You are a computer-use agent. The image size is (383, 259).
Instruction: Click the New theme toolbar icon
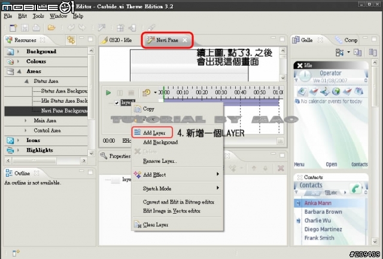13,28
